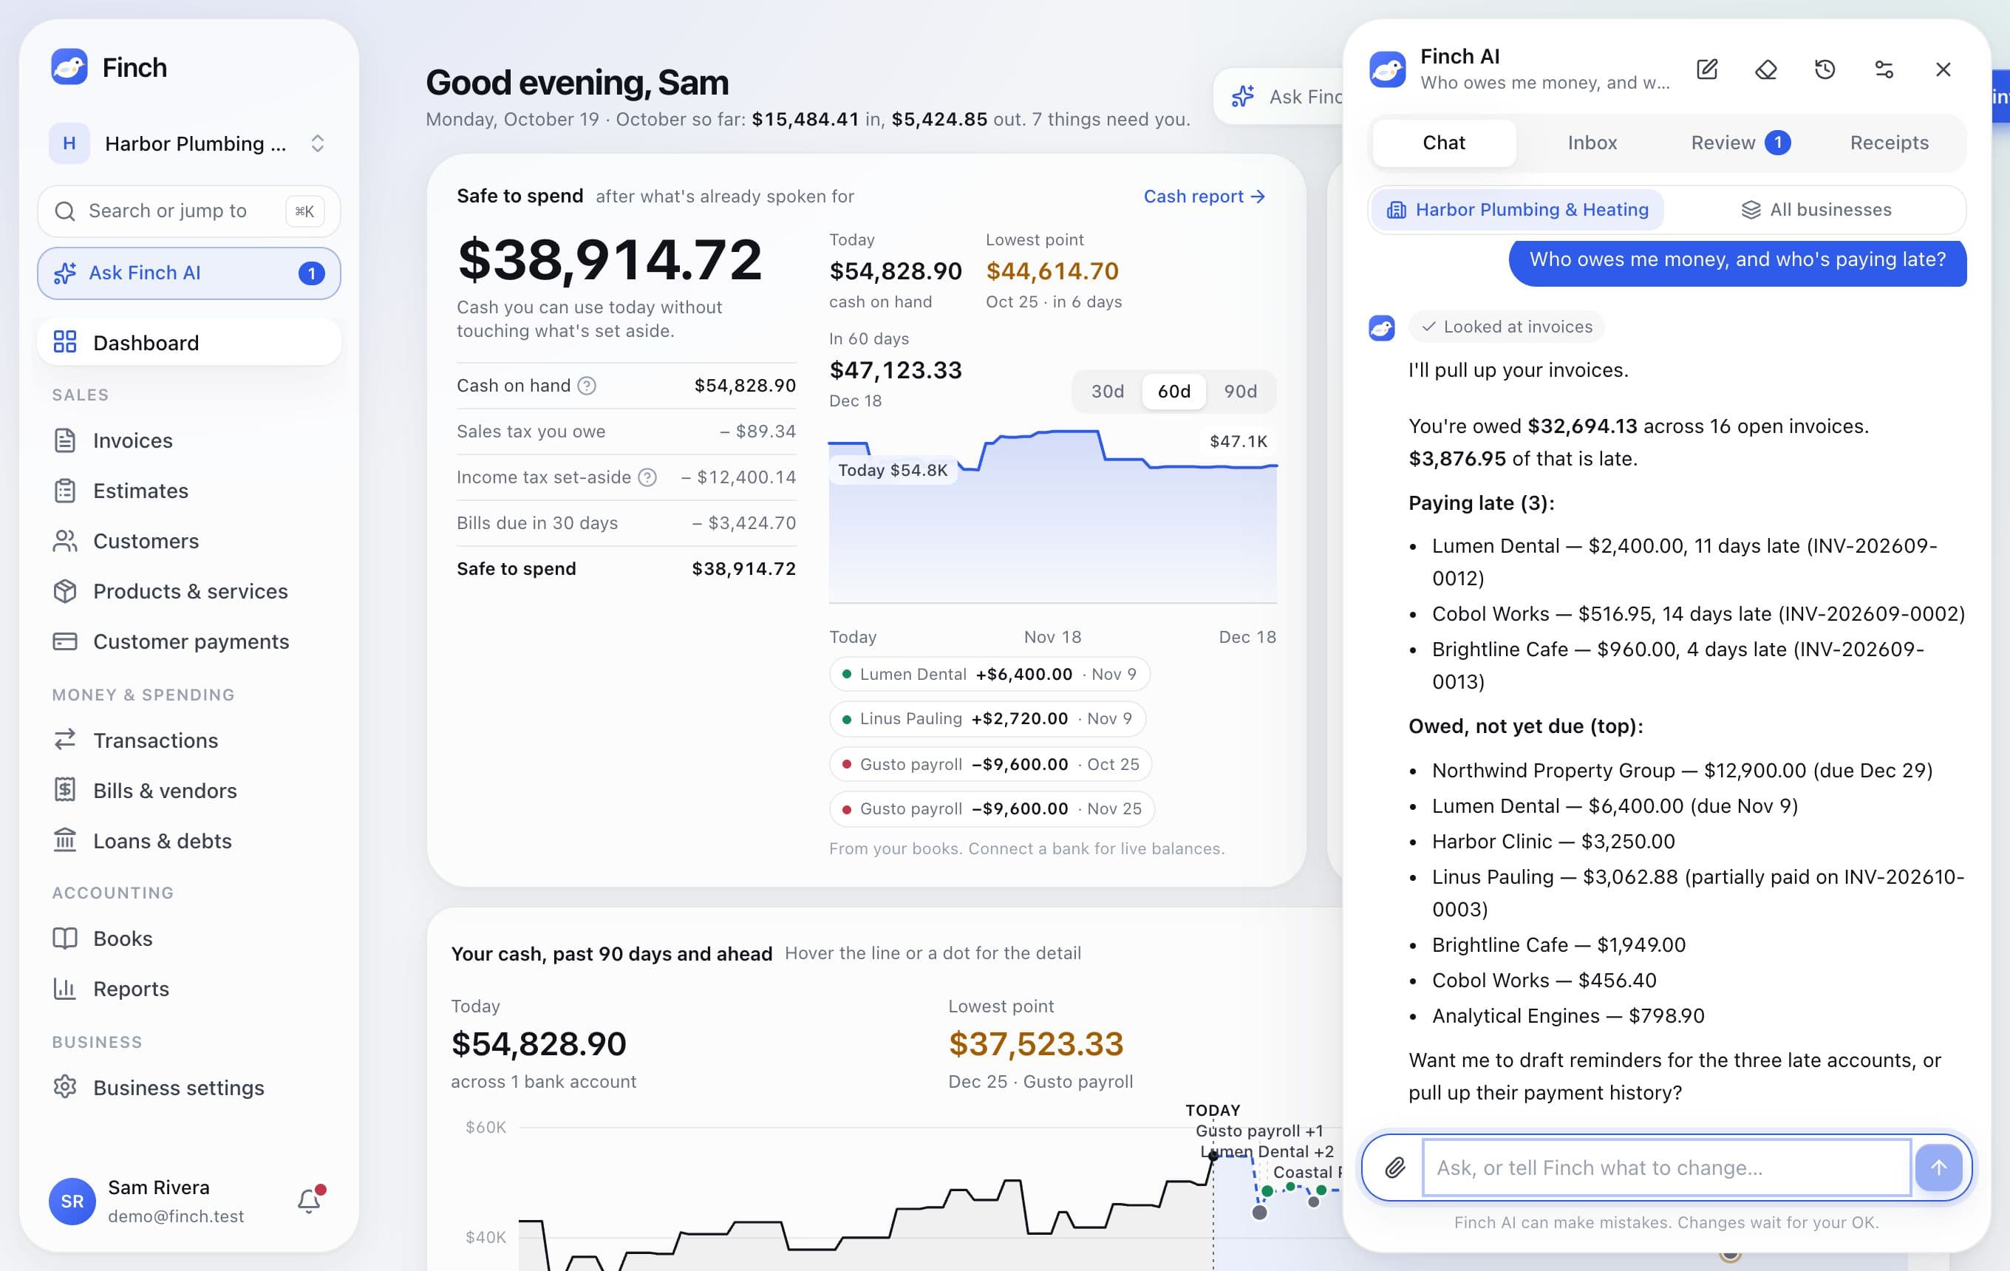Select Dashboard in the sidebar
The height and width of the screenshot is (1271, 2010).
(x=188, y=343)
